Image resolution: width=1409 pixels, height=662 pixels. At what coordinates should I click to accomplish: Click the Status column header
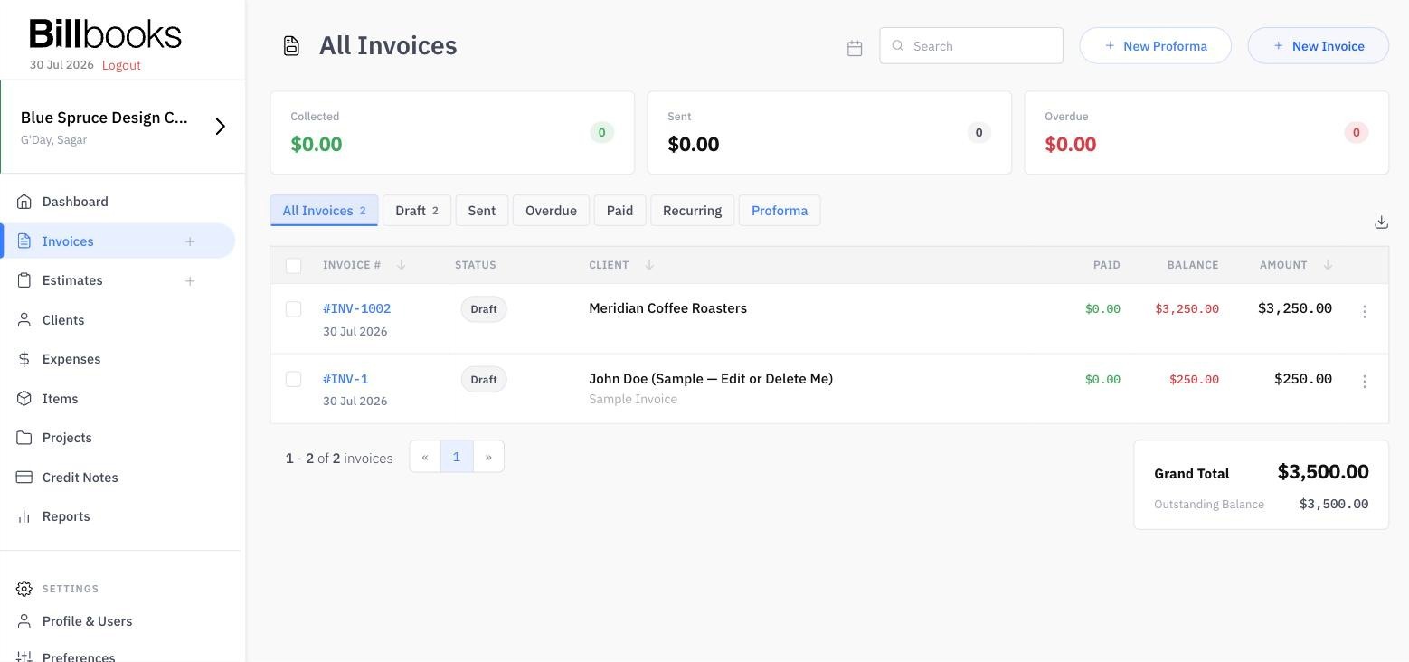pos(476,265)
